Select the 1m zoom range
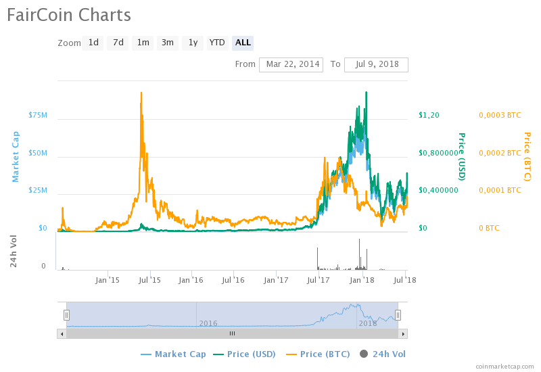This screenshot has height=372, width=541. pyautogui.click(x=143, y=43)
